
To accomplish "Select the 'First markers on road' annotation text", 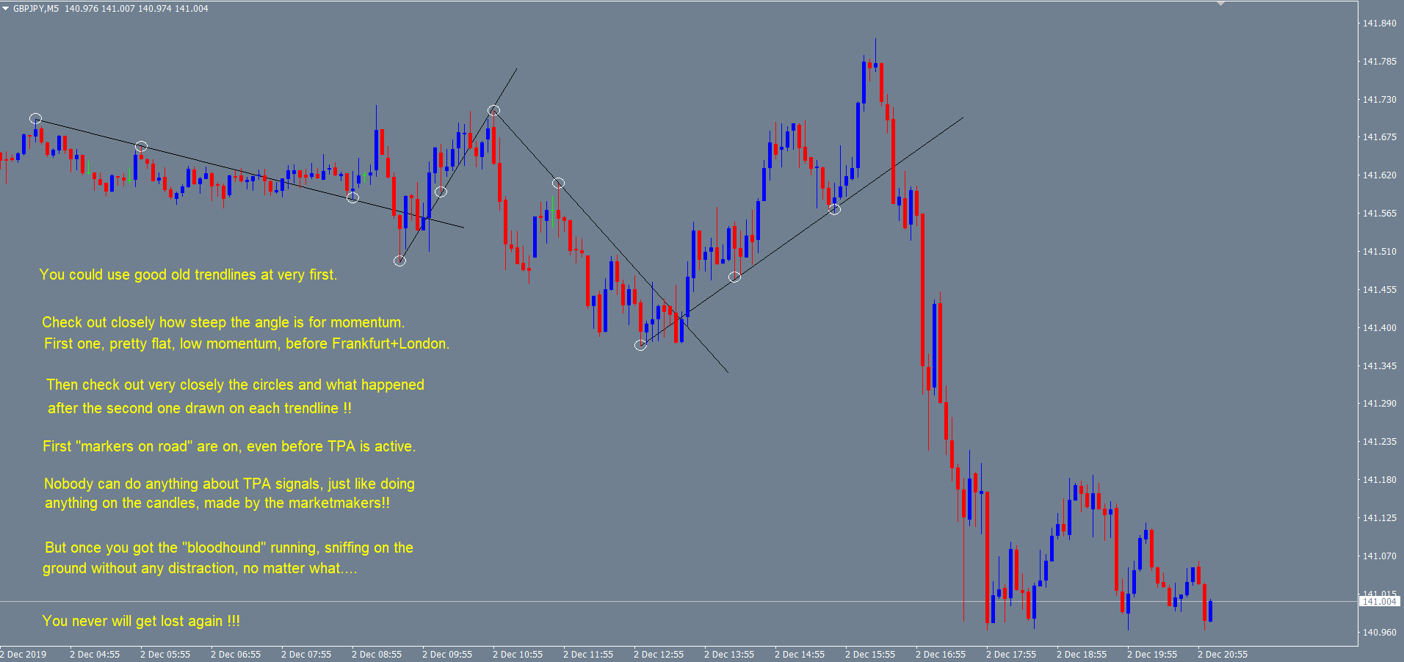I will pos(228,446).
